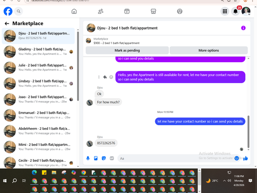
Task: Open the Joao conversation
Action: (x=38, y=100)
